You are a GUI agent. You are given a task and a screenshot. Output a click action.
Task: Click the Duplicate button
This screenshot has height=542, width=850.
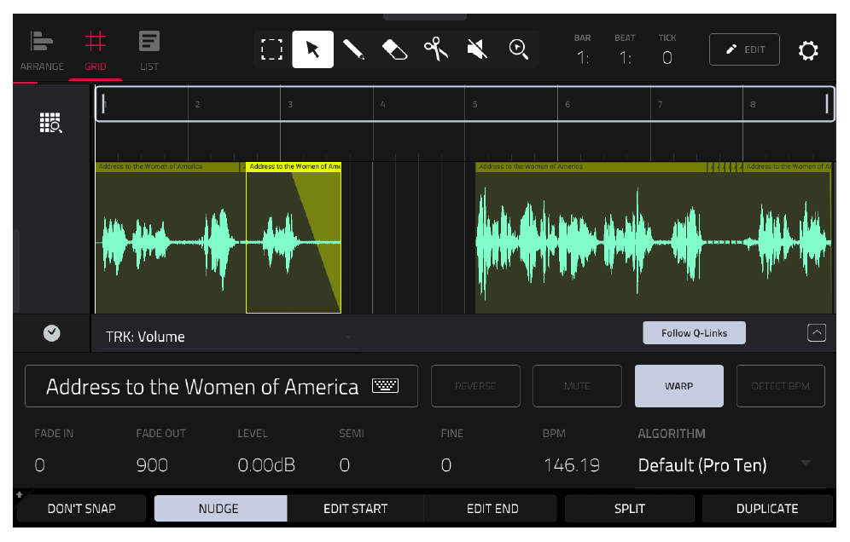pyautogui.click(x=767, y=509)
